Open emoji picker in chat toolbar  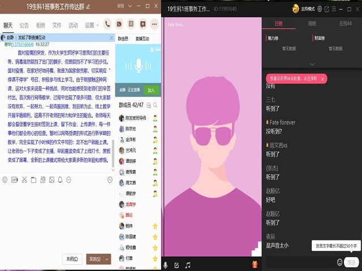[x=5, y=180]
